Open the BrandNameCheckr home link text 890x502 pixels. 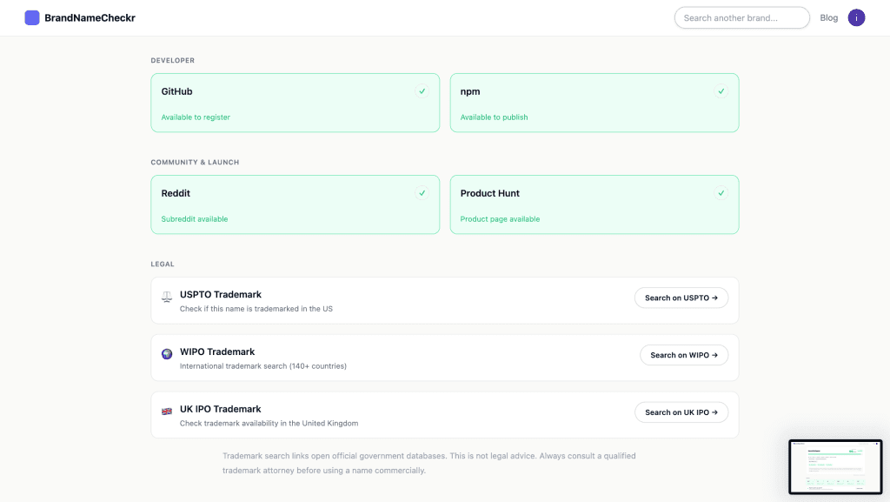click(x=90, y=17)
